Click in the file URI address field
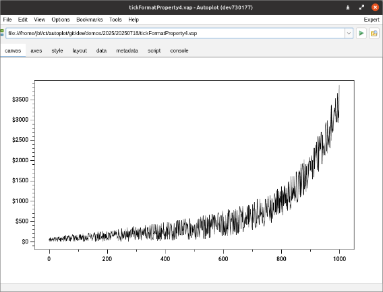 pyautogui.click(x=175, y=33)
